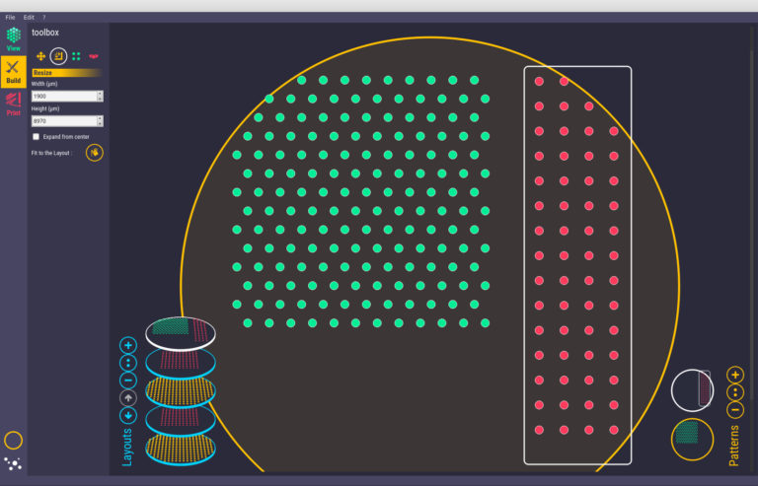This screenshot has width=758, height=486.
Task: Select the top layout with green and red dots
Action: (181, 333)
